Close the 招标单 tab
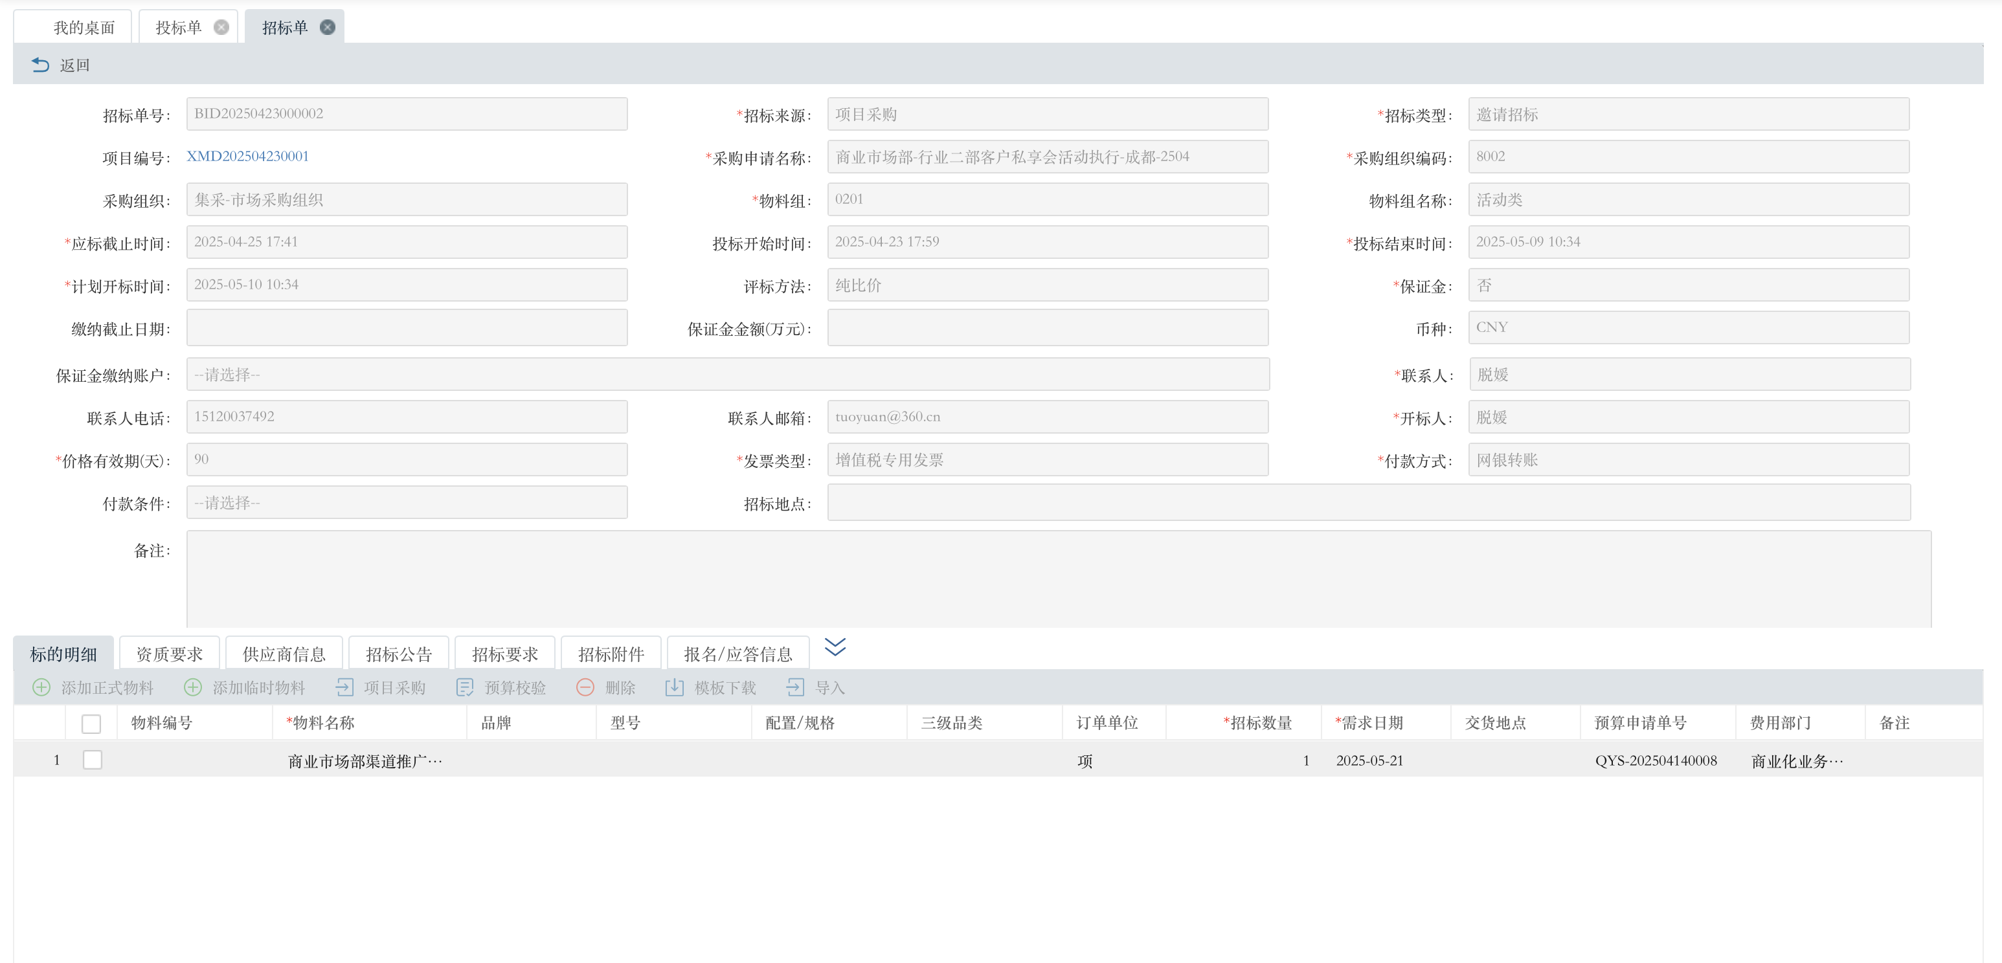 point(328,27)
